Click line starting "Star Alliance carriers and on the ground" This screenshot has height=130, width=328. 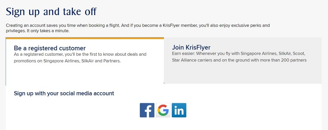click(x=239, y=60)
